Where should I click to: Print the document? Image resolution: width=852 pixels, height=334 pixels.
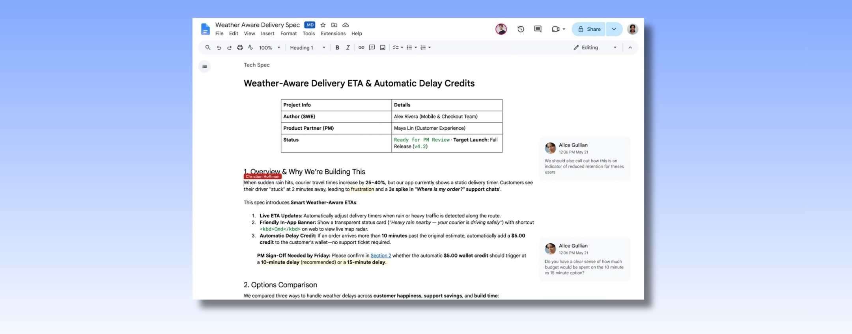[x=240, y=48]
